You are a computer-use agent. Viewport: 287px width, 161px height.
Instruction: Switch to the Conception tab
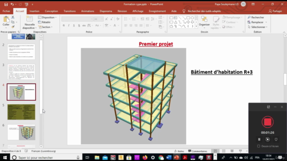click(51, 11)
